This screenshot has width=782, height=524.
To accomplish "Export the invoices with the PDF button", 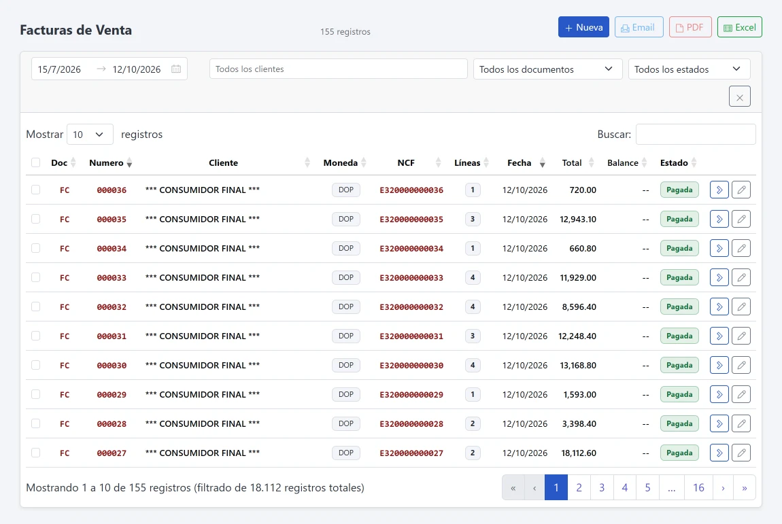I will (x=690, y=27).
